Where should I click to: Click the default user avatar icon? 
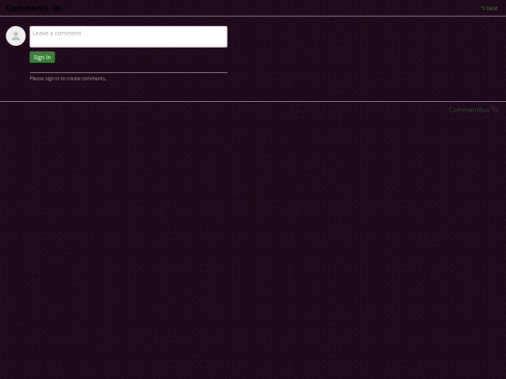[x=16, y=36]
